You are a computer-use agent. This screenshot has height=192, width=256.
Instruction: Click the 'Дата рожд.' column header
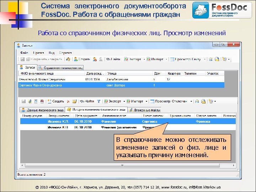95,74
